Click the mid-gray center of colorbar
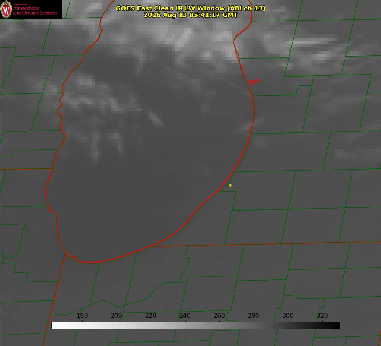Viewport: 381px width, 346px height. pos(195,326)
